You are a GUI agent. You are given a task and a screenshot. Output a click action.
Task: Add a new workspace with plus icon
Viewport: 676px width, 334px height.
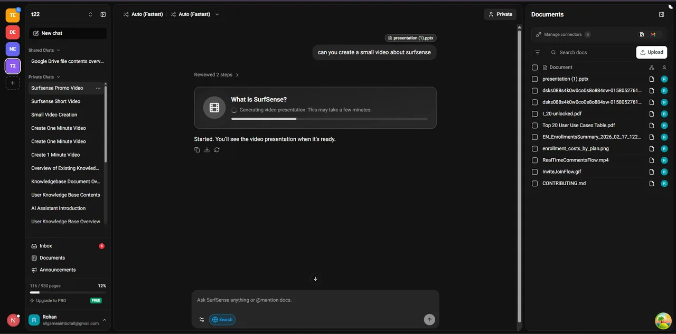pos(13,83)
